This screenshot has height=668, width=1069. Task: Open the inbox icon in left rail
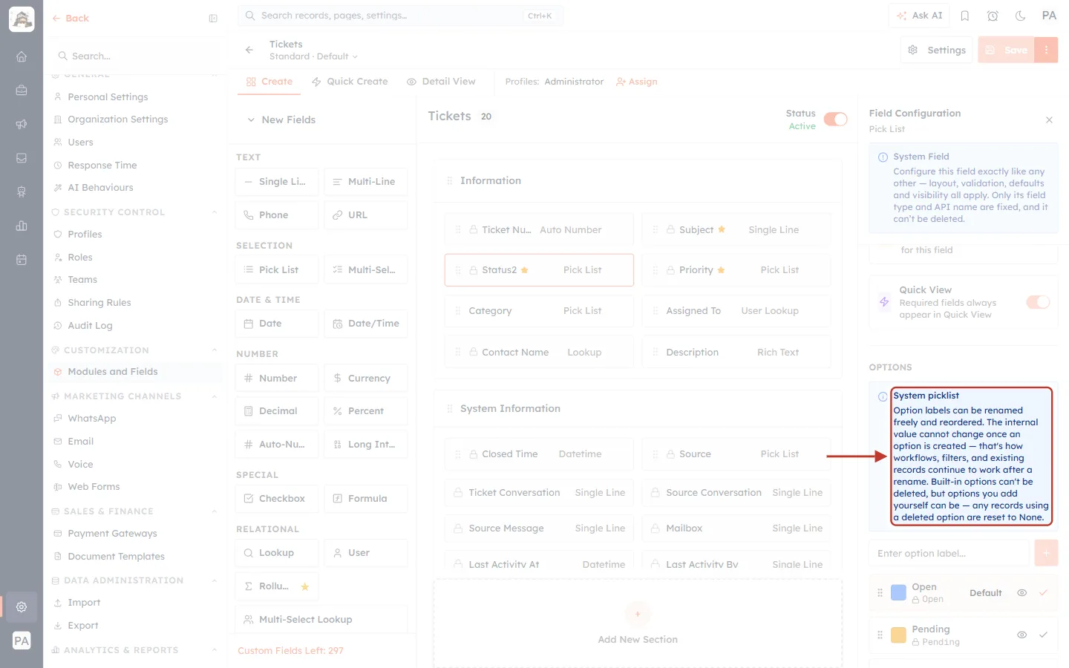tap(22, 158)
